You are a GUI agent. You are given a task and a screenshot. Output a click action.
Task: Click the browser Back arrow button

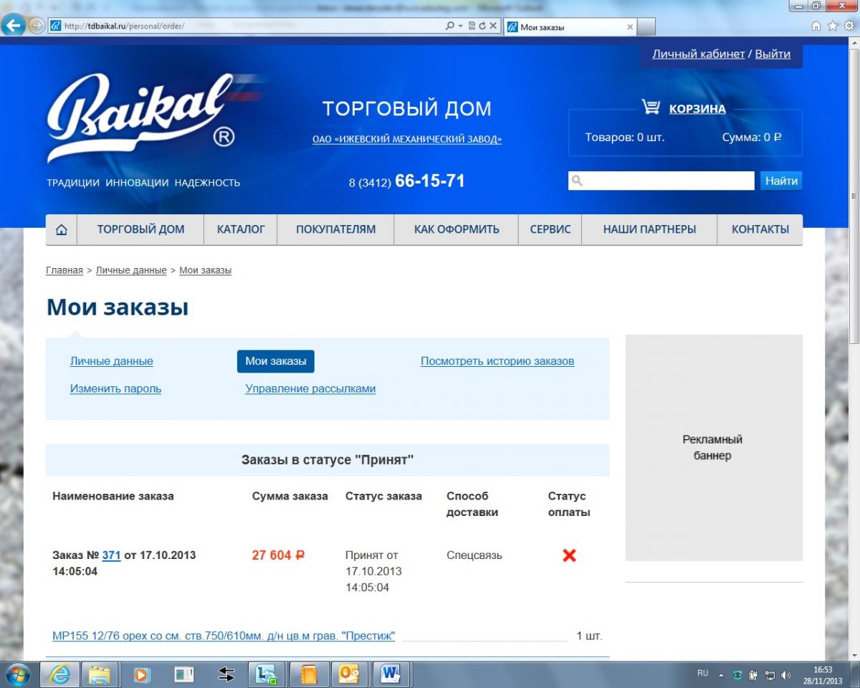(13, 26)
